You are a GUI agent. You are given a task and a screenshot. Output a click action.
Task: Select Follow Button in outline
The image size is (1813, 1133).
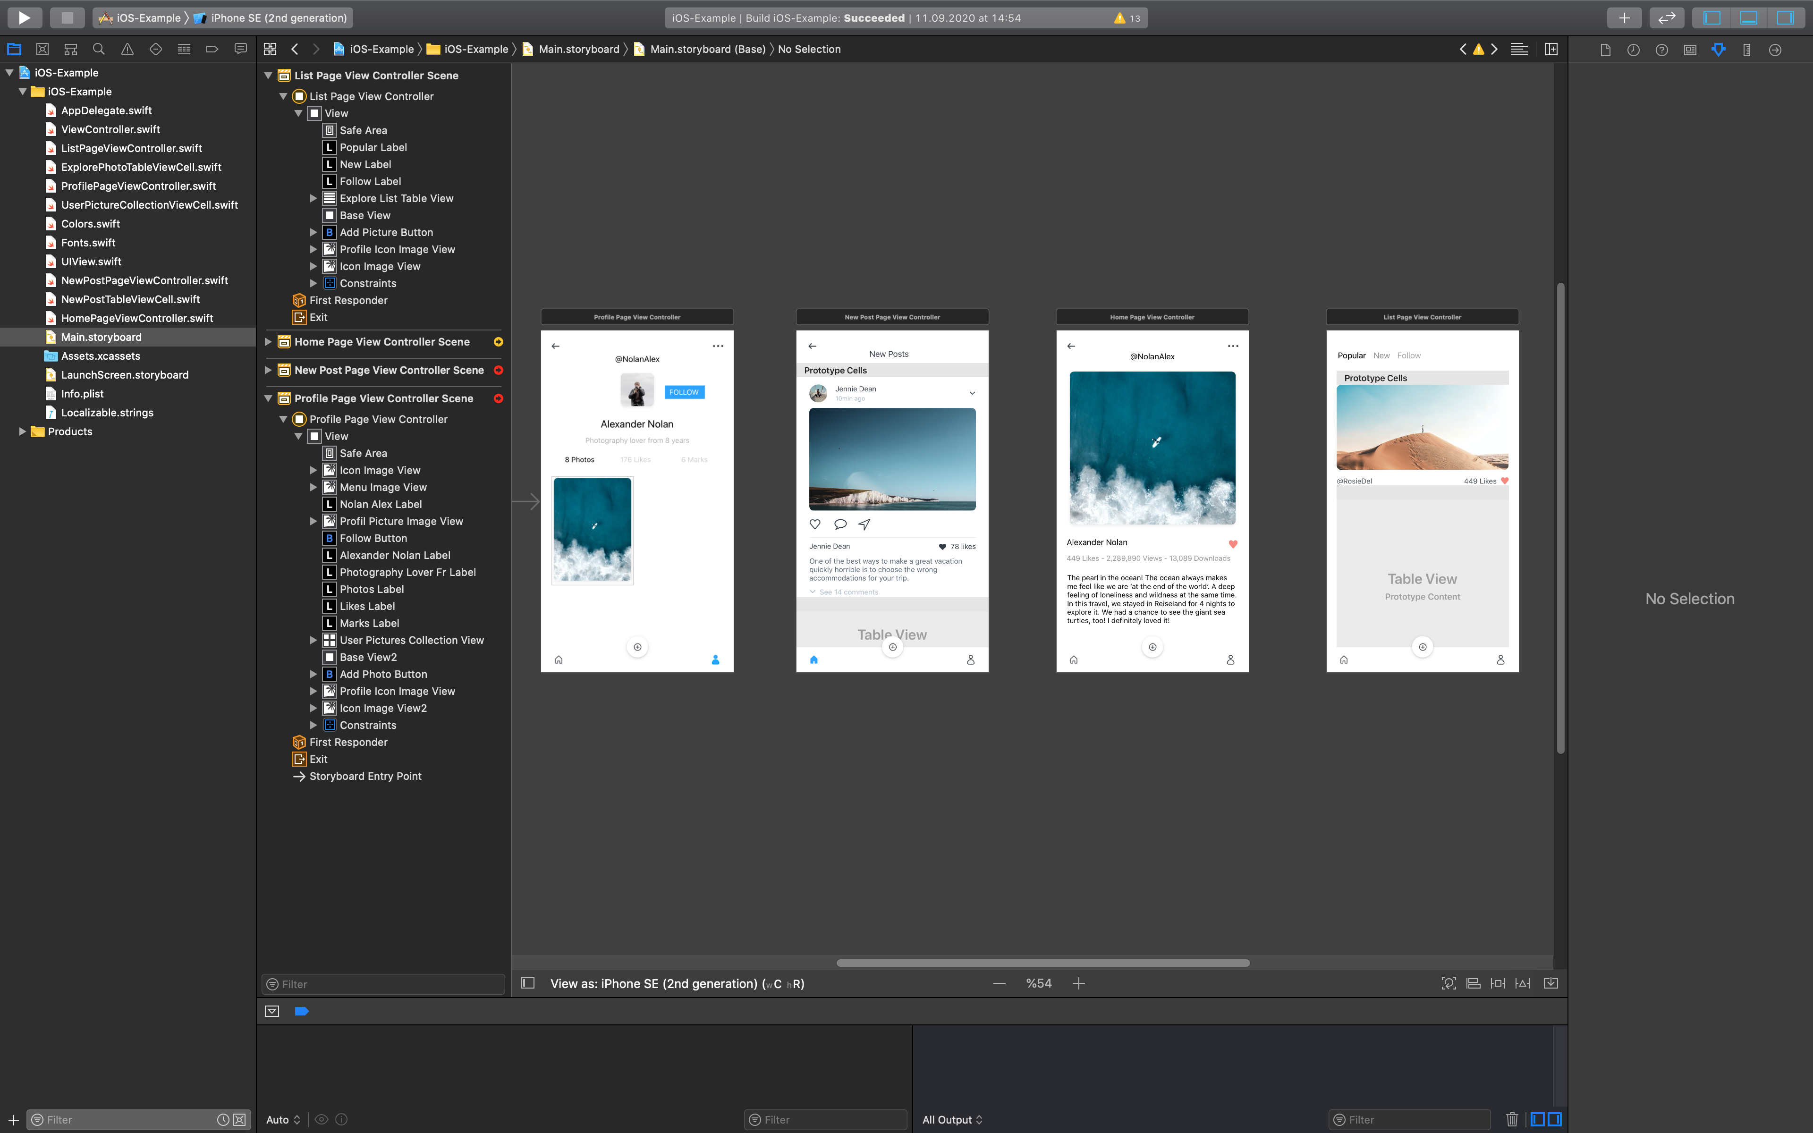[373, 538]
